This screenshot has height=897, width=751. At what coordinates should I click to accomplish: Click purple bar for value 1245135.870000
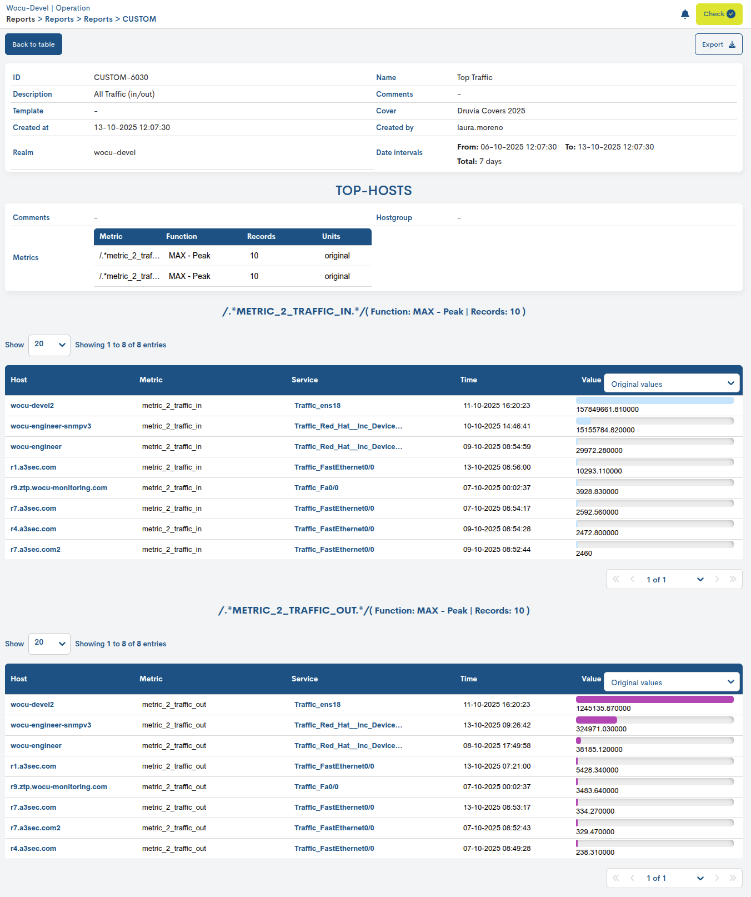(655, 699)
